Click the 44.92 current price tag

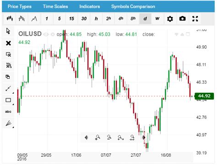[204, 96]
